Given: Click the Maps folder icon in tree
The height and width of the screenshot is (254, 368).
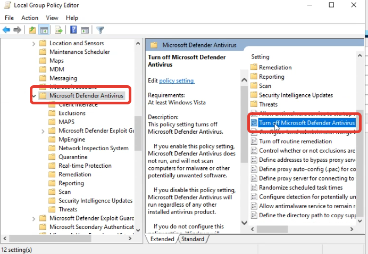Looking at the screenshot, I should click(43, 61).
